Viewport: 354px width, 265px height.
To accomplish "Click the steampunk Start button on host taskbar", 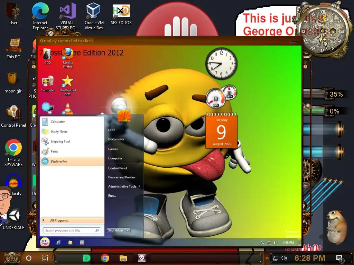I will (x=12, y=258).
